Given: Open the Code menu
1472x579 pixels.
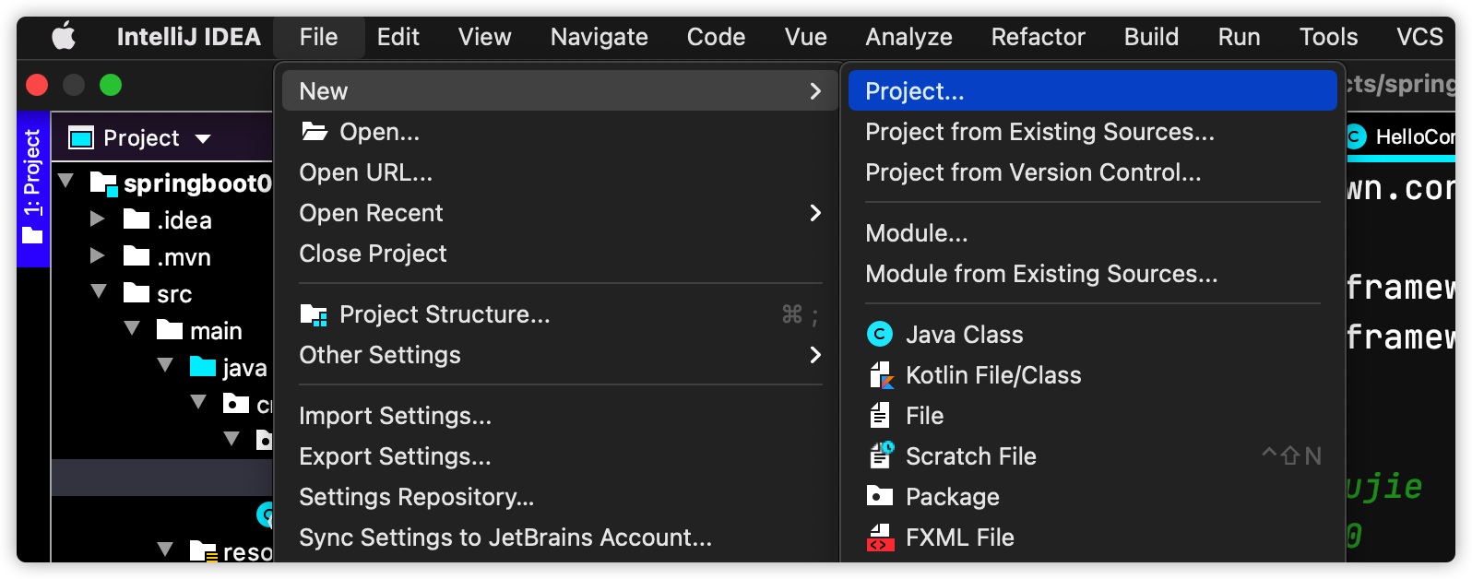Looking at the screenshot, I should pyautogui.click(x=717, y=37).
